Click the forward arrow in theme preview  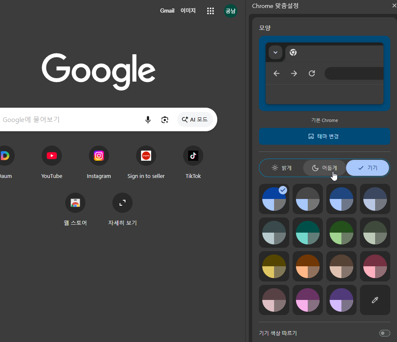(x=294, y=73)
